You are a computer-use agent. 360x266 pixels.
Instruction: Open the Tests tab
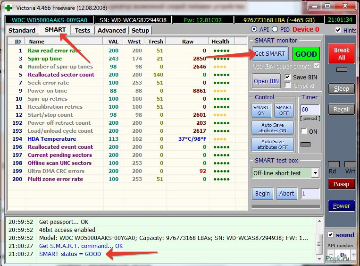point(83,30)
